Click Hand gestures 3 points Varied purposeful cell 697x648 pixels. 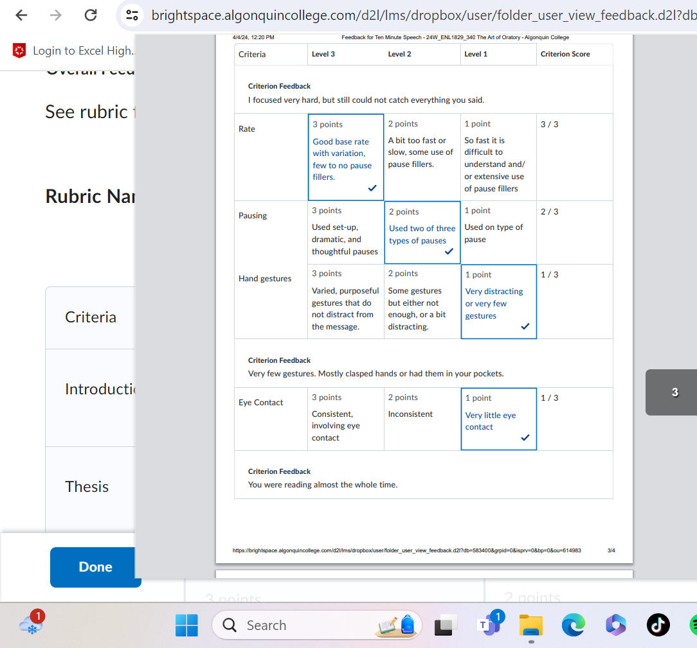345,302
